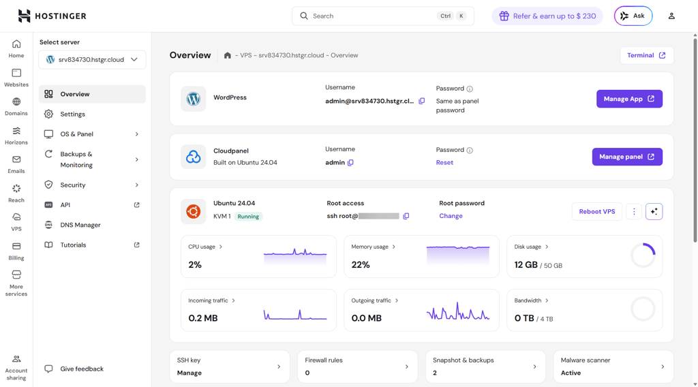Click Reset Cloudpanel password link
The image size is (698, 387).
(x=444, y=163)
